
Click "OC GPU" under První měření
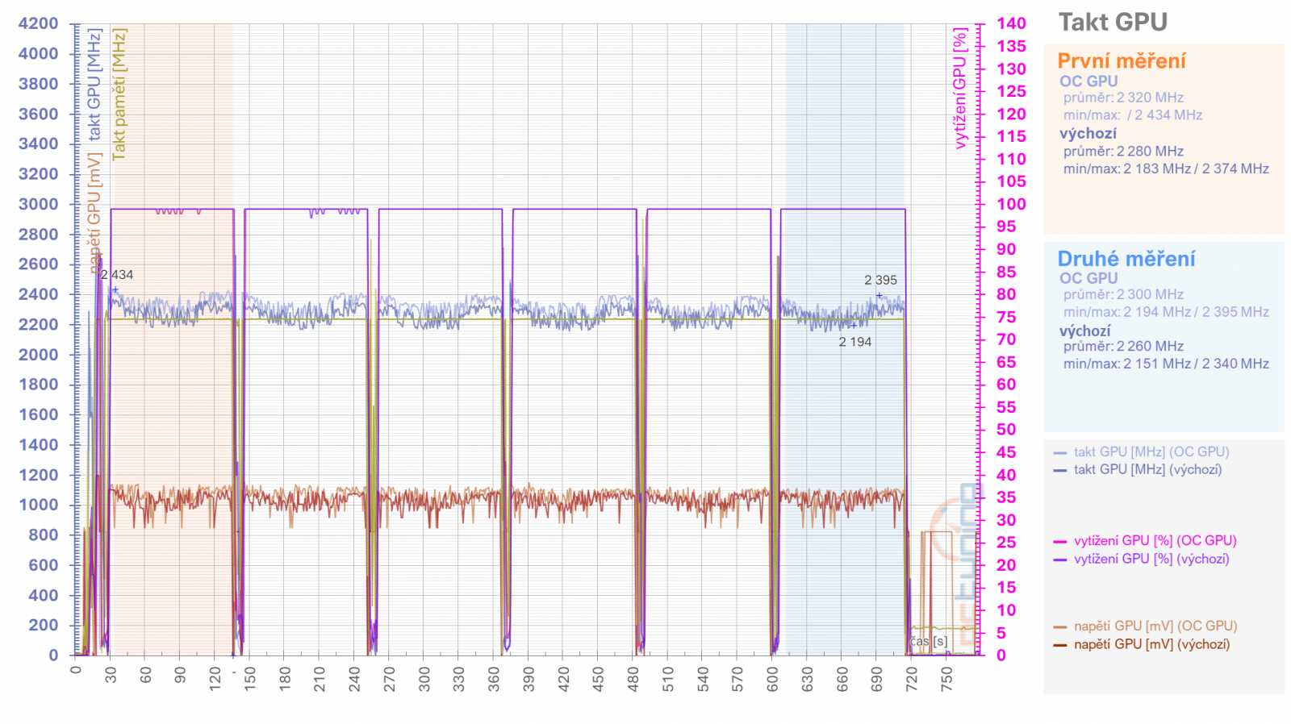(1088, 81)
